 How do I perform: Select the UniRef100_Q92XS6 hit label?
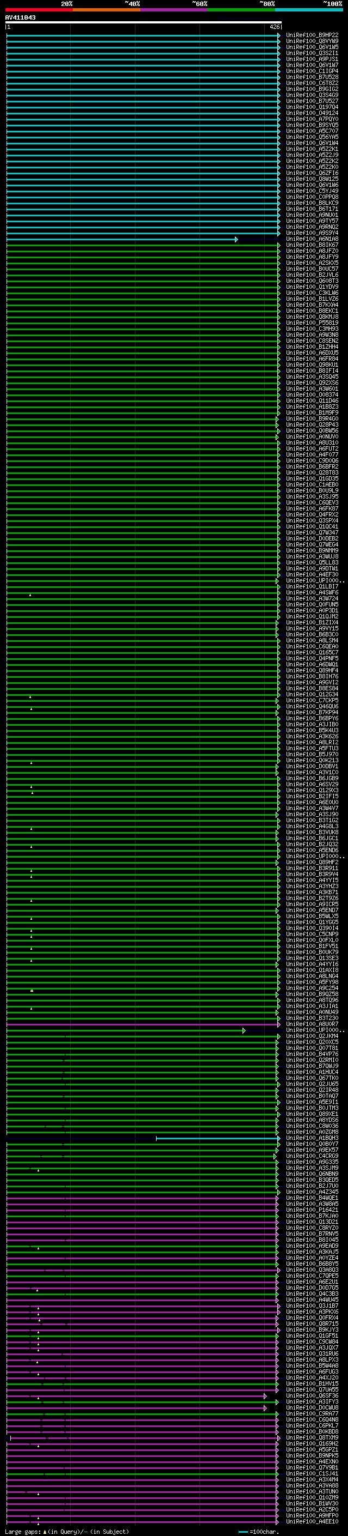(x=312, y=383)
